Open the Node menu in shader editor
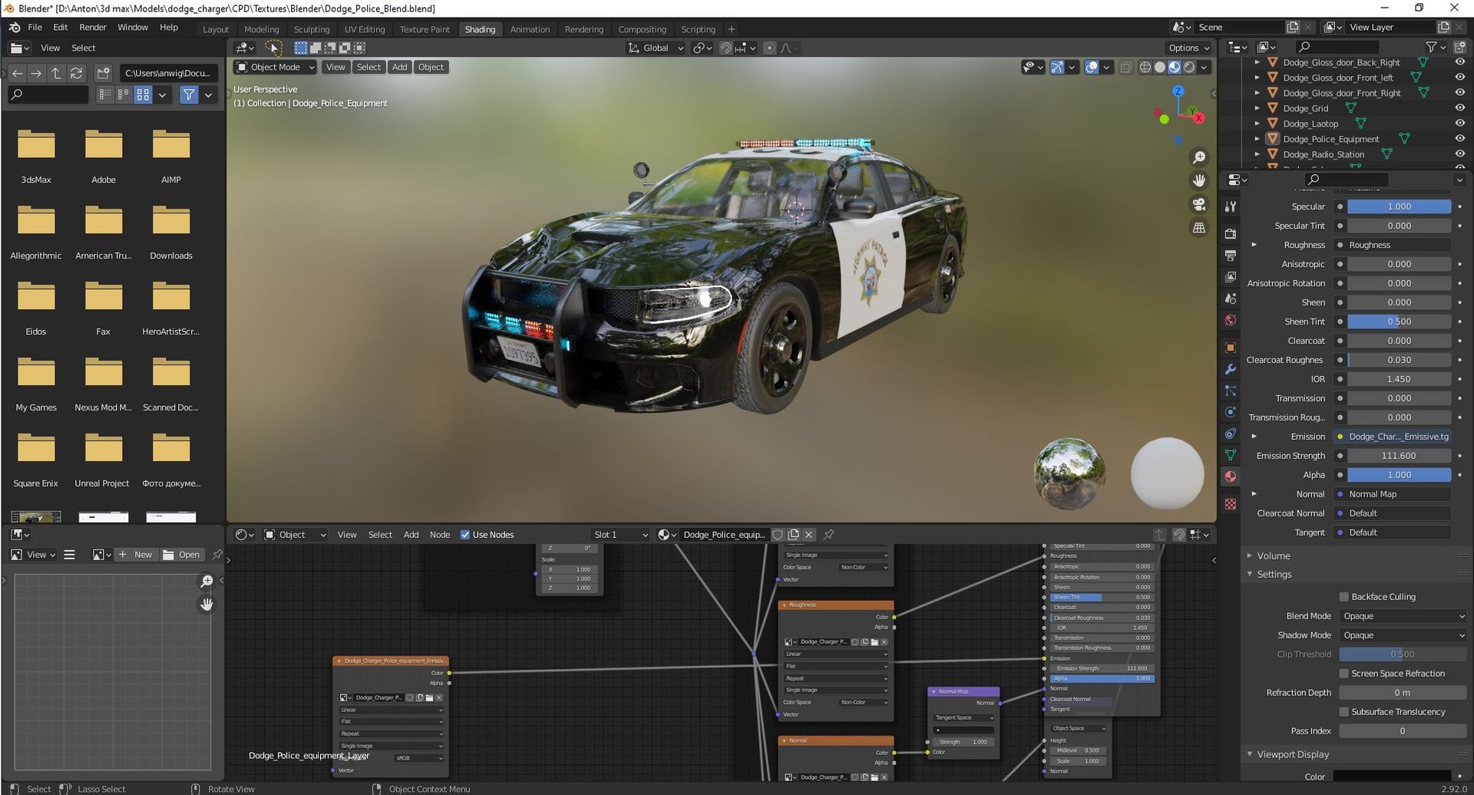This screenshot has width=1474, height=795. tap(440, 535)
